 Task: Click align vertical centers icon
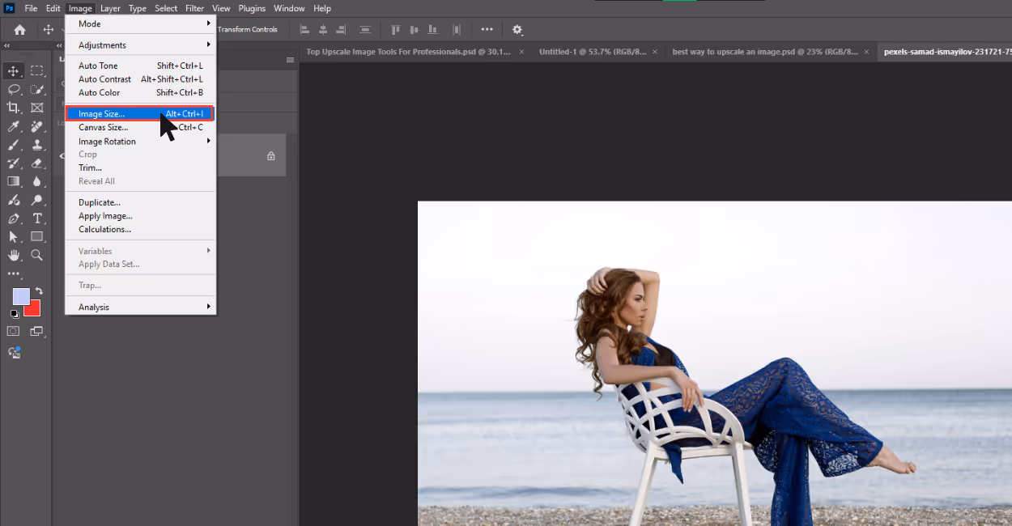pos(415,29)
